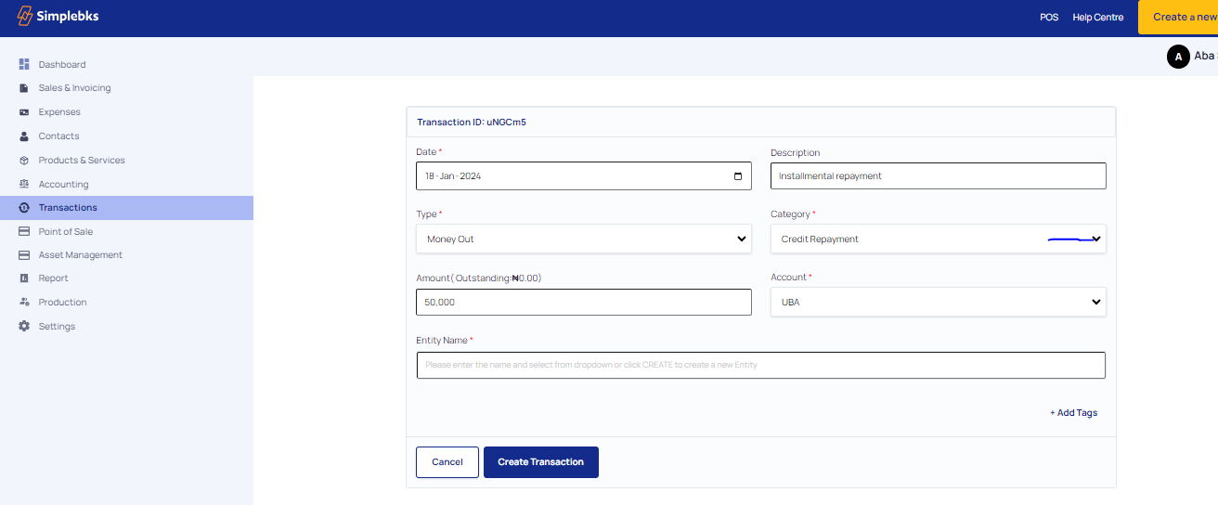Expand the Category dropdown showing Credit Repayment

pos(939,239)
